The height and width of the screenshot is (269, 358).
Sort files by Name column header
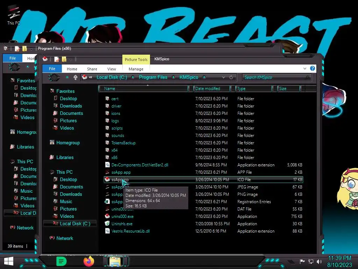coord(143,89)
